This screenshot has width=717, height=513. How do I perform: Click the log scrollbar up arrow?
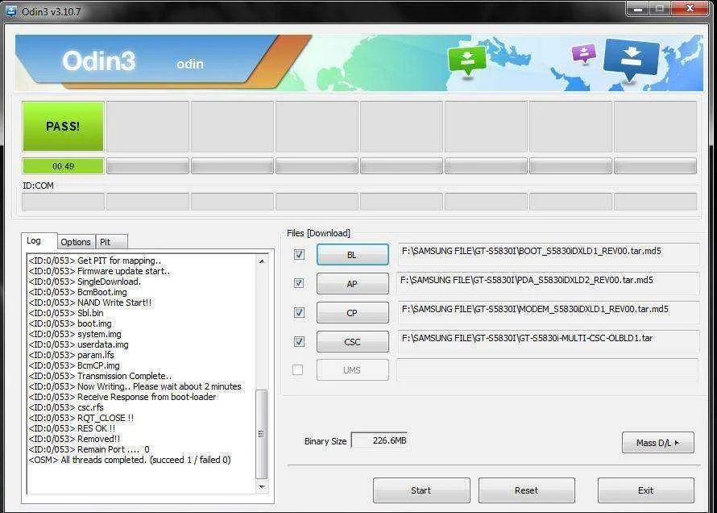pos(262,261)
